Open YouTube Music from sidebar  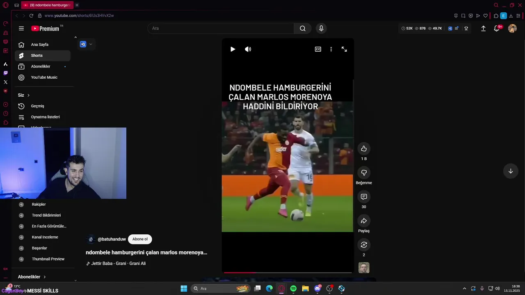(x=43, y=77)
